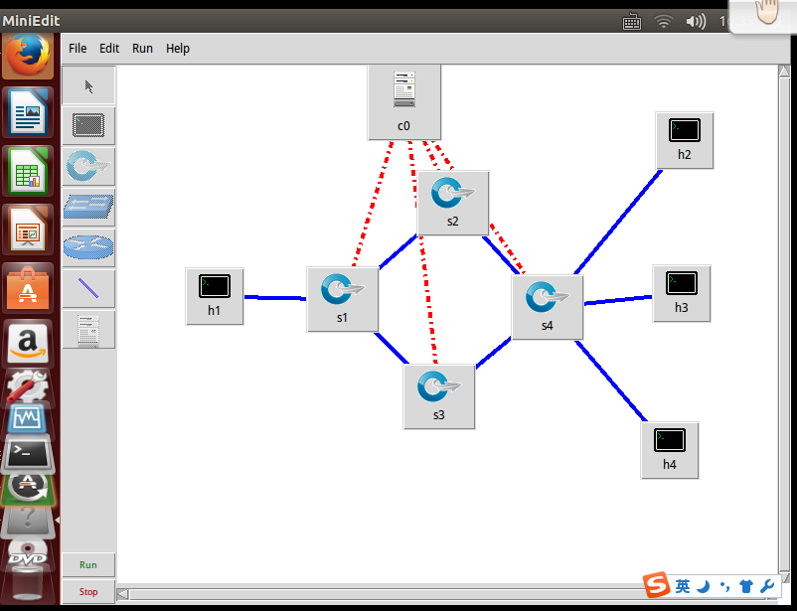Open Software Updater from the dock

click(28, 488)
